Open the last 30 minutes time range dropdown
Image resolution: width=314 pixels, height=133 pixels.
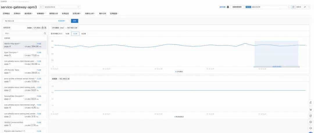267,7
